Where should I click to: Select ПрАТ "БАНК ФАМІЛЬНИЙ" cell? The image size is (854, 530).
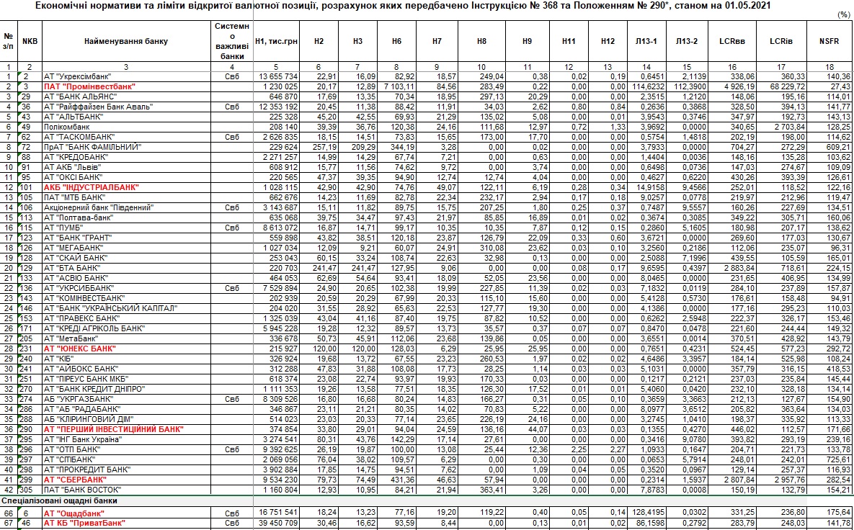click(126, 147)
